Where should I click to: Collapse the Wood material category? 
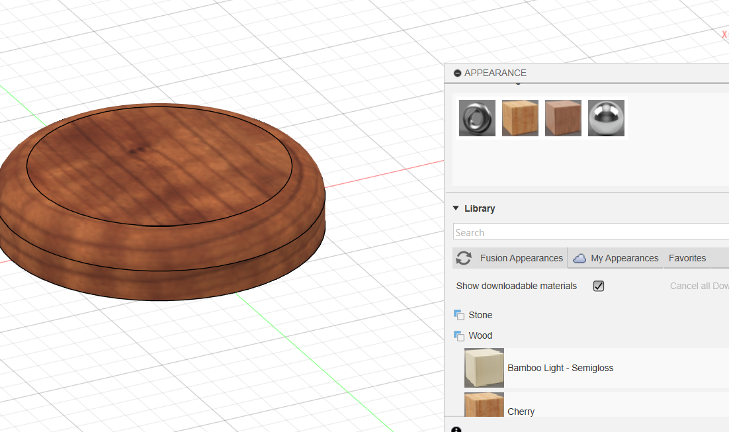click(x=480, y=335)
